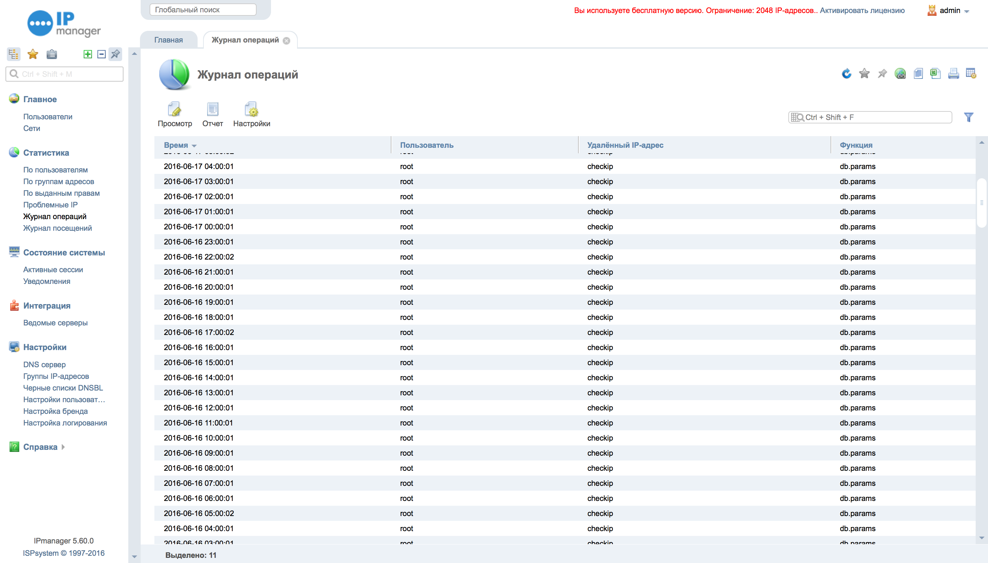Screen dimensions: 988x563
Task: Click the gold favorites star in sidebar
Action: 33,54
